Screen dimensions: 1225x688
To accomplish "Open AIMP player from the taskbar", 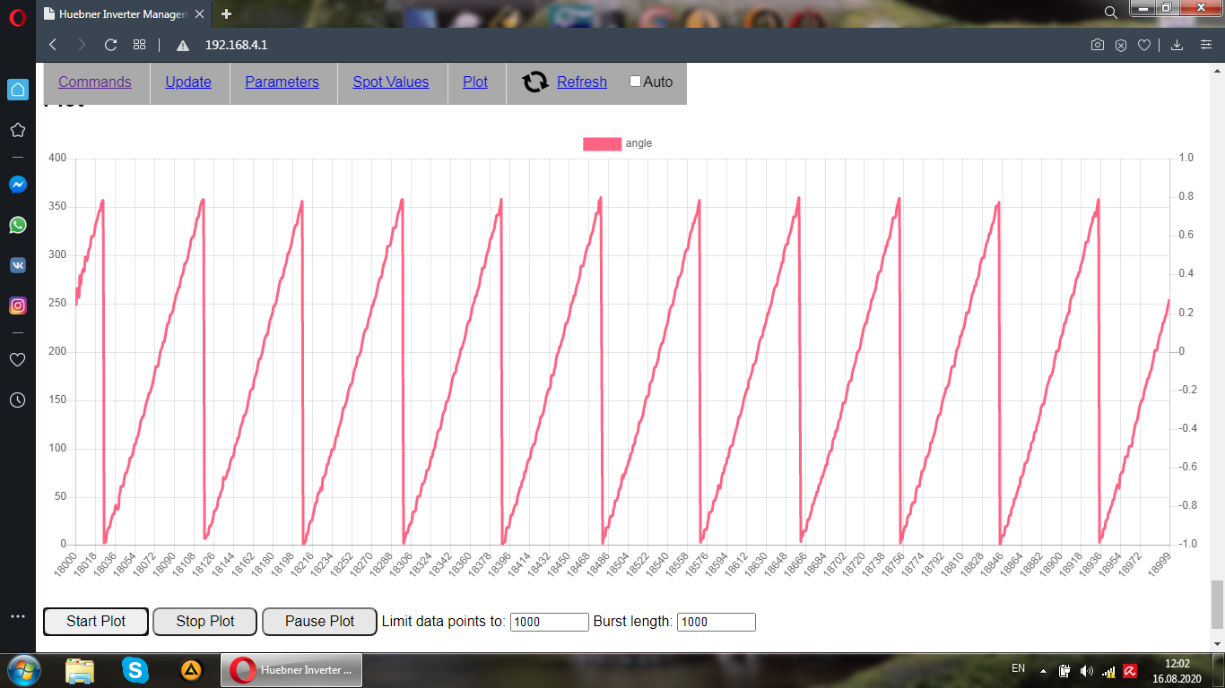I will pyautogui.click(x=191, y=670).
